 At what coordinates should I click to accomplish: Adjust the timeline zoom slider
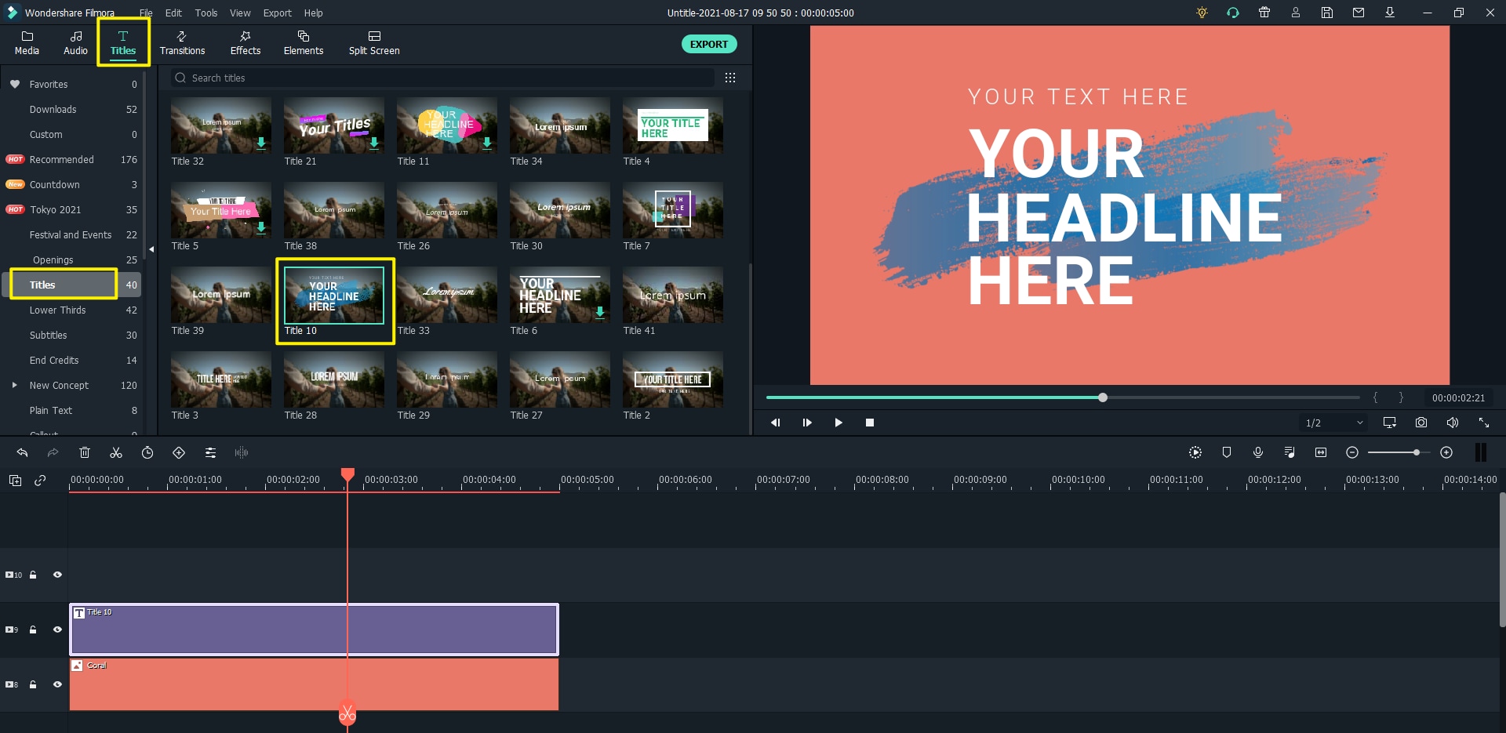pos(1416,452)
